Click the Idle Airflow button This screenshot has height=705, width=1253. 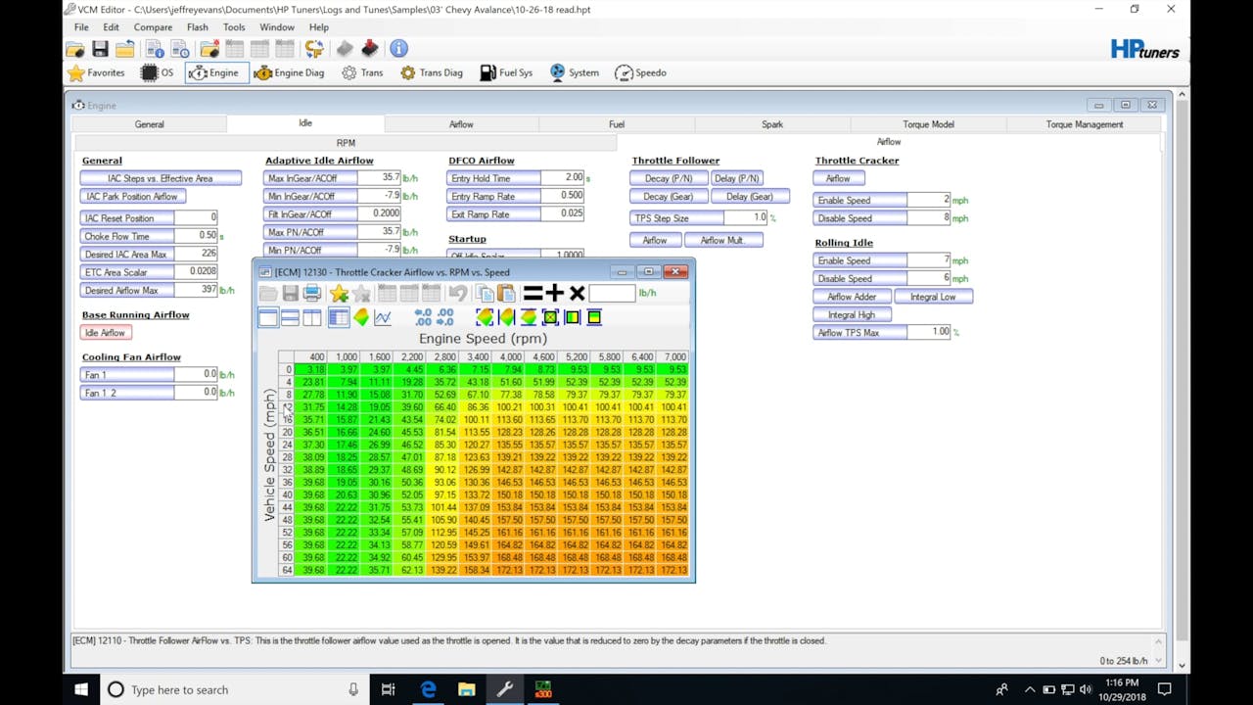(x=105, y=333)
